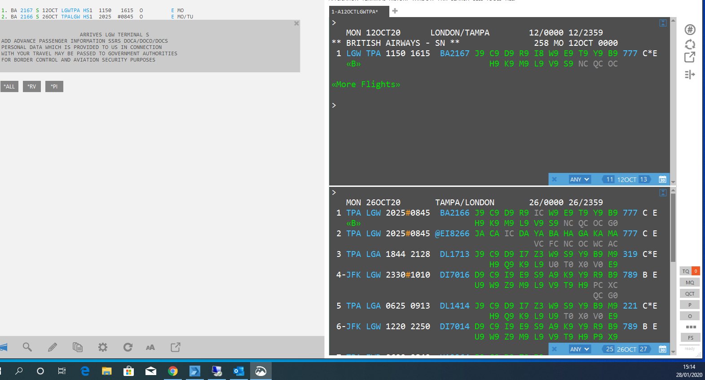Open the Mail app from the taskbar
705x380 pixels.
pos(151,371)
